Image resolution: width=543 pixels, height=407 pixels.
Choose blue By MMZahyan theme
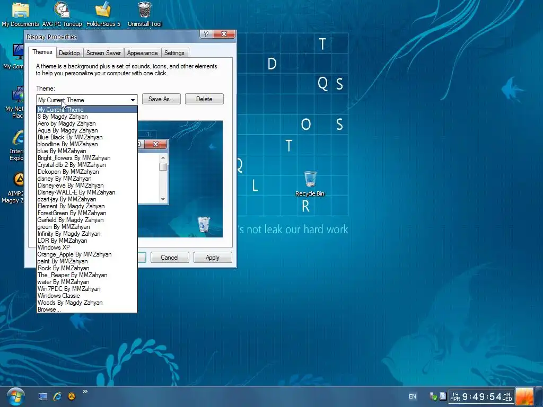87,151
